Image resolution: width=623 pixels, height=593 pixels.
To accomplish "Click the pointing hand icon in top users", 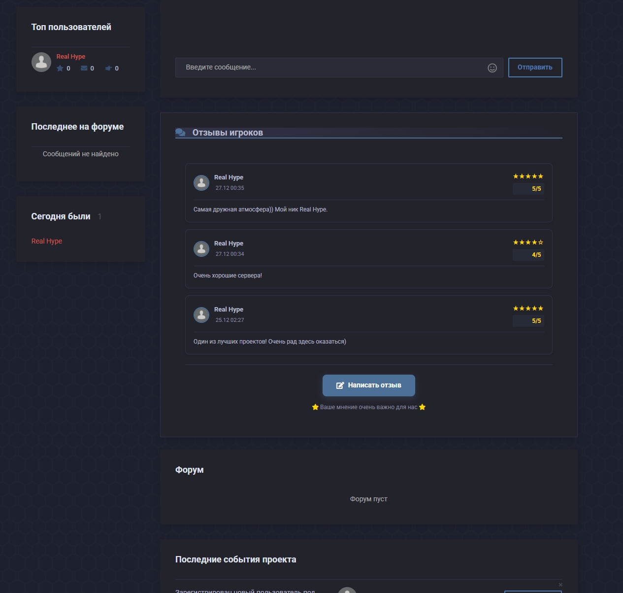I will (108, 69).
